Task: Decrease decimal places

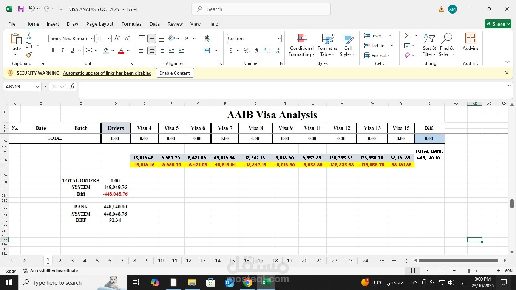Action: (277, 51)
